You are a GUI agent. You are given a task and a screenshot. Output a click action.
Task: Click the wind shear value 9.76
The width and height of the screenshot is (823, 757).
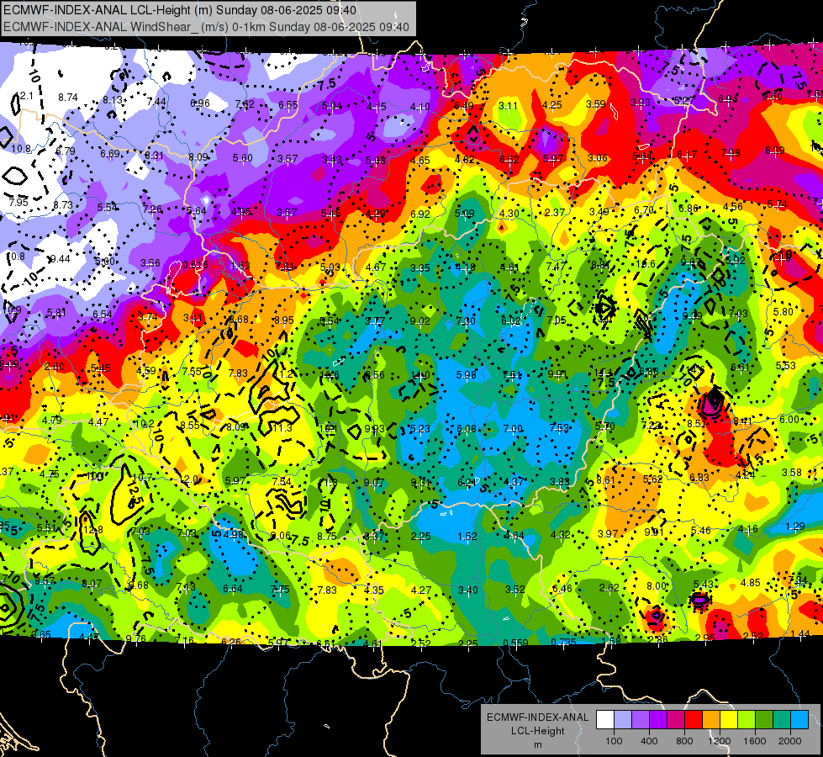(x=136, y=638)
